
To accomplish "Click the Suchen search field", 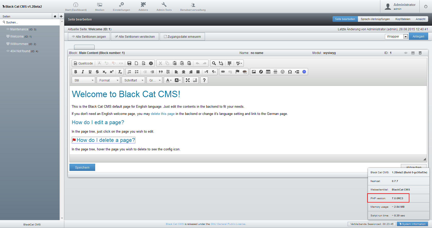I will click(30, 22).
